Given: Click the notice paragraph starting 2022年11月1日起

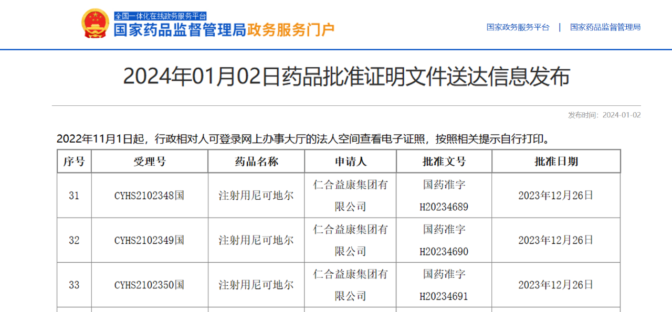Looking at the screenshot, I should tap(304, 139).
